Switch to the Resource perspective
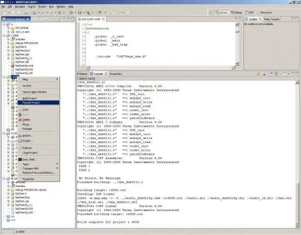This screenshot has height=235, width=301. 264,13
